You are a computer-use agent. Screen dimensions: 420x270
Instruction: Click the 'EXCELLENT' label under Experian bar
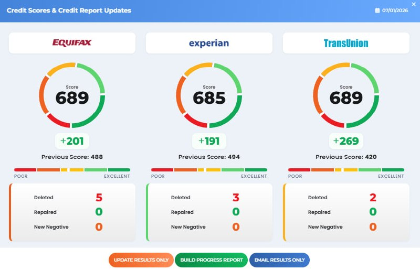pos(254,176)
